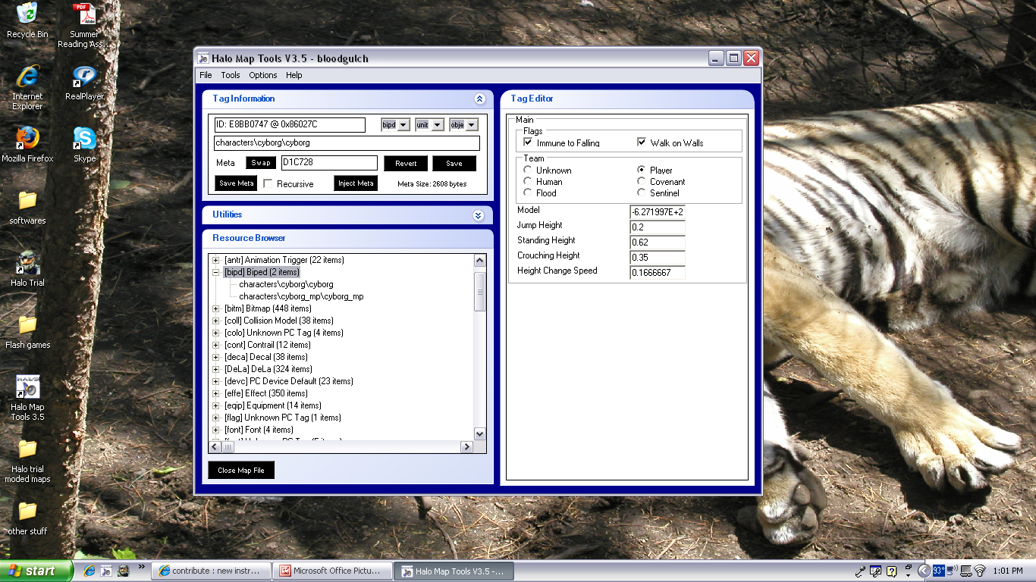Select the Player team radio button
Viewport: 1036px width, 582px height.
tap(642, 171)
